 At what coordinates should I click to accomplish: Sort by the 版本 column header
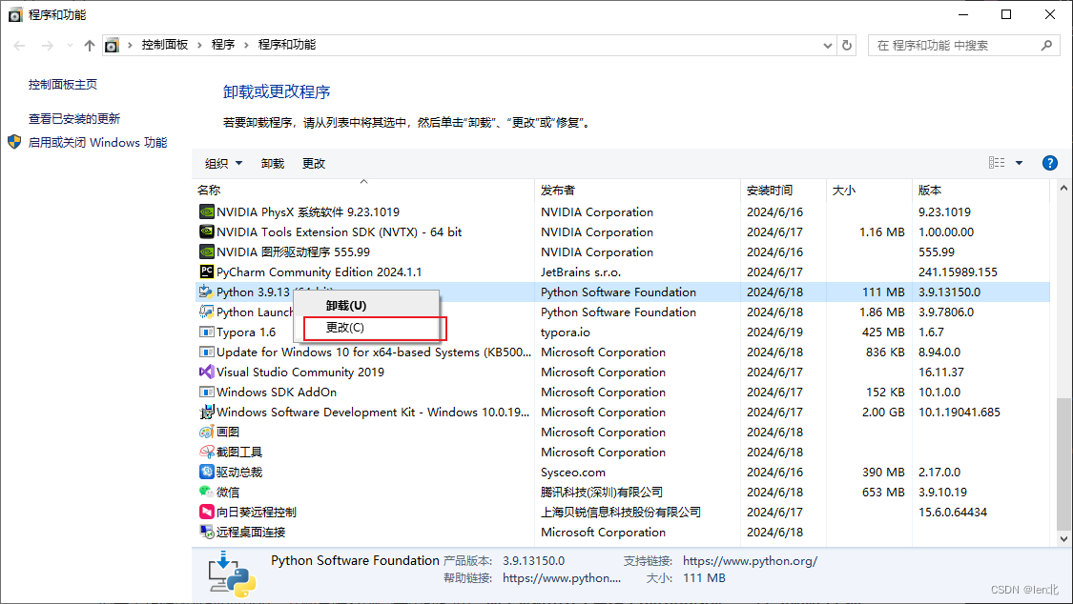(981, 190)
